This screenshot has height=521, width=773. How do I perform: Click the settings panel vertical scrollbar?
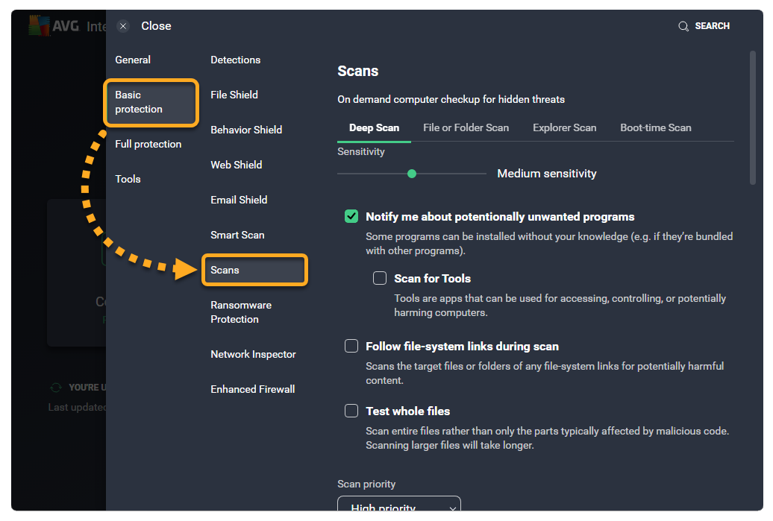click(752, 118)
